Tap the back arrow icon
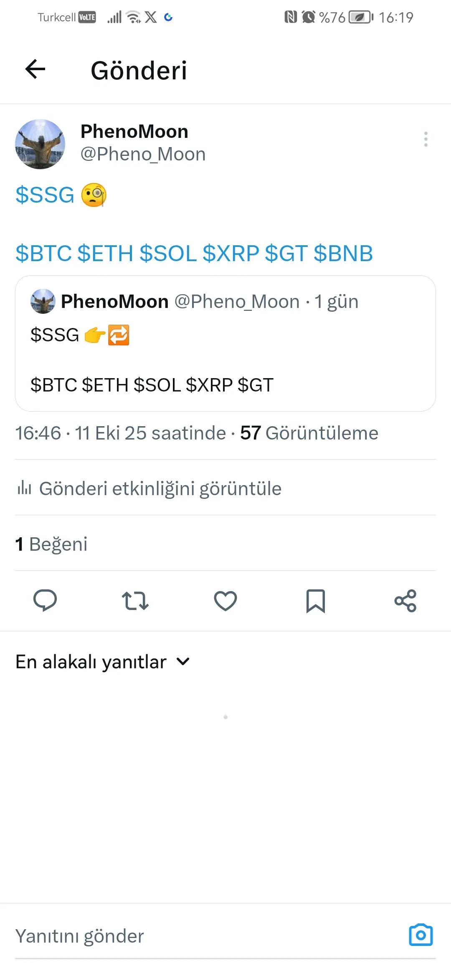The image size is (451, 966). click(x=35, y=69)
